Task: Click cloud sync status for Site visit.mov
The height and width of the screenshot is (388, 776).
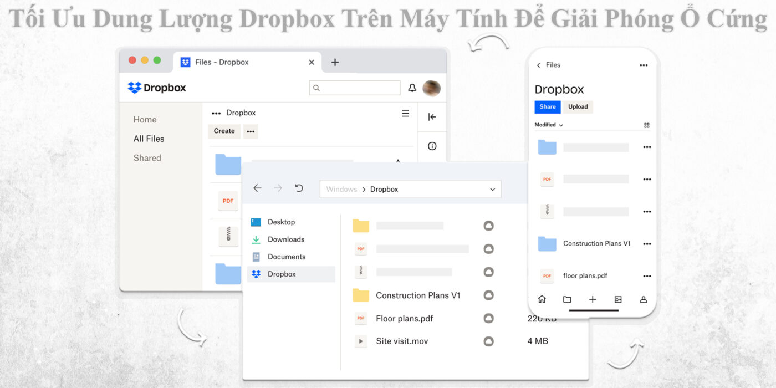Action: (x=488, y=341)
